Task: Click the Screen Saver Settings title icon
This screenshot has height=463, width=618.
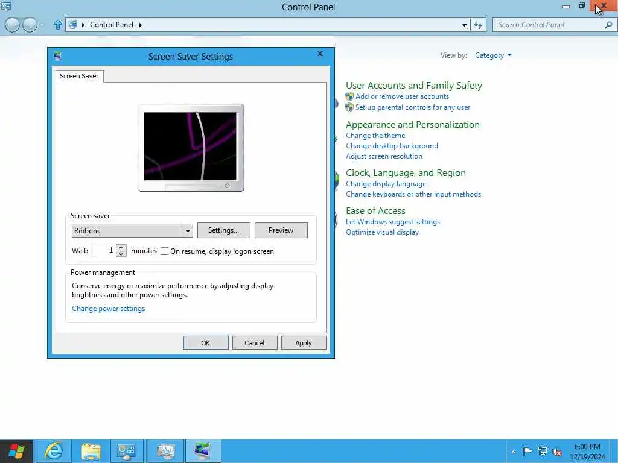Action: coord(57,56)
